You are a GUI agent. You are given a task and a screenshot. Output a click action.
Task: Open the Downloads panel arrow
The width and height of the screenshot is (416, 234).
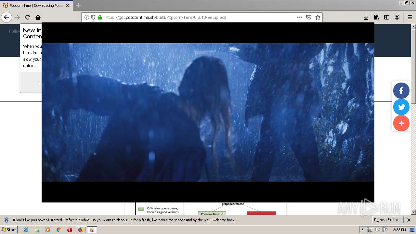pyautogui.click(x=366, y=17)
